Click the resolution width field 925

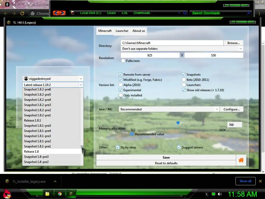150,55
